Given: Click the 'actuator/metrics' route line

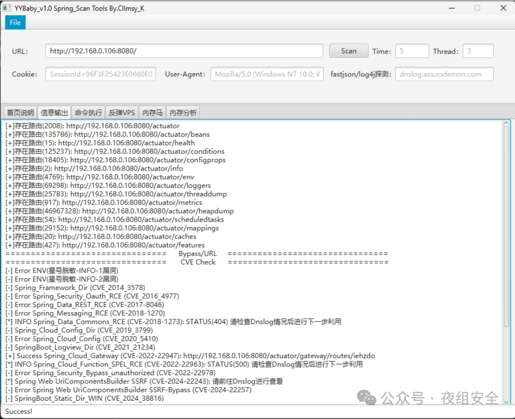Looking at the screenshot, I should [104, 202].
